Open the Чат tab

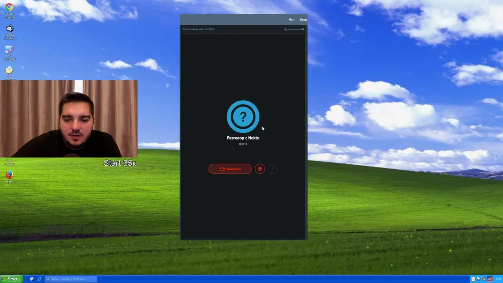[x=291, y=20]
